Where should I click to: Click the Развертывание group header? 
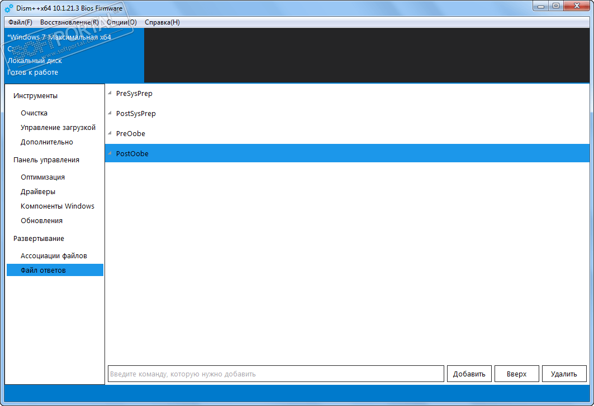coord(39,239)
